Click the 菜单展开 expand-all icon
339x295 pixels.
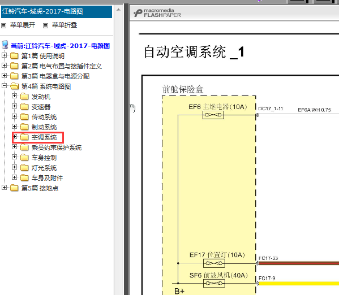[x=3, y=25]
